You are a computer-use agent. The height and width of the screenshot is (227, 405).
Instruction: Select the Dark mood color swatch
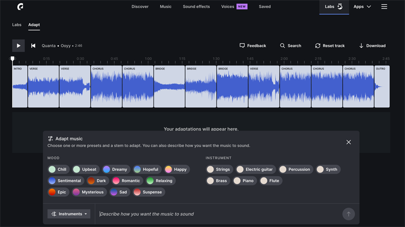click(91, 181)
